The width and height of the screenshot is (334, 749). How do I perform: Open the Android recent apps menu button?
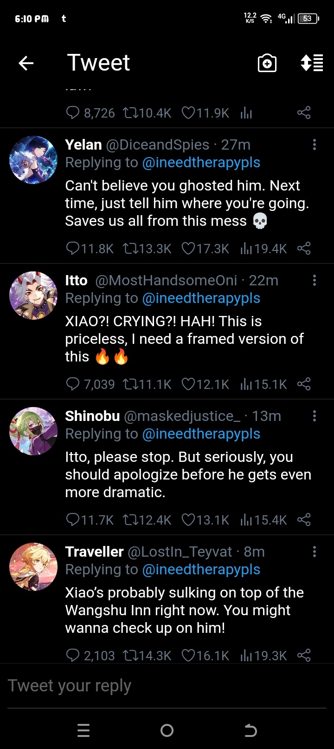[x=83, y=730]
